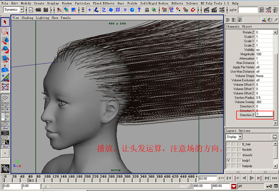
Task: Activate the Scale tool cube icon
Action: [5, 59]
